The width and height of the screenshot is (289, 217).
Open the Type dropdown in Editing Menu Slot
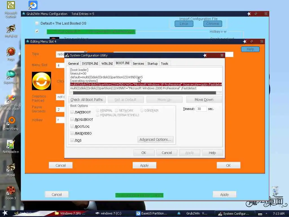point(85,53)
